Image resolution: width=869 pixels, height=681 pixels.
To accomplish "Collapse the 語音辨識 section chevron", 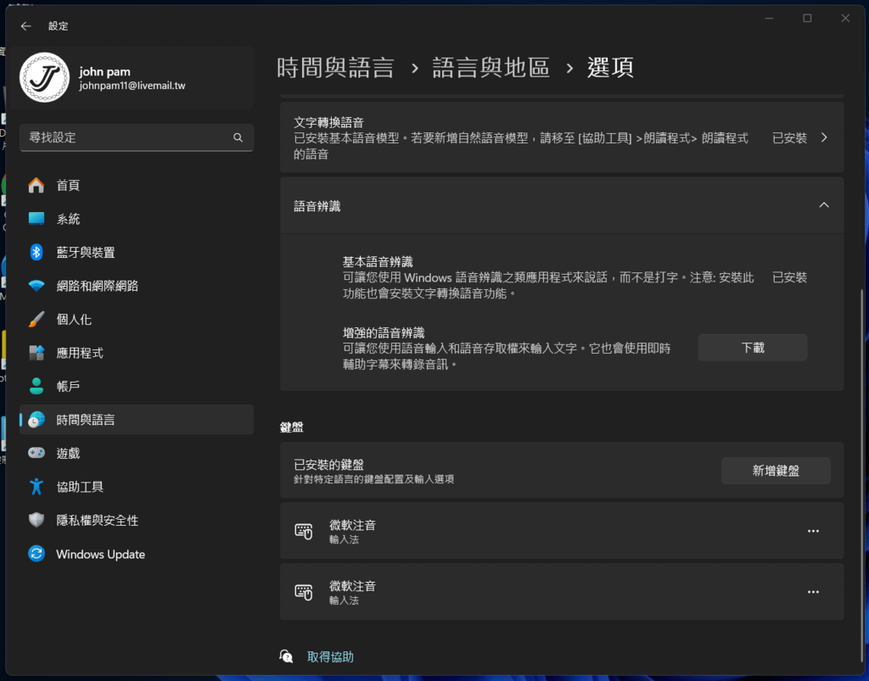I will 824,205.
